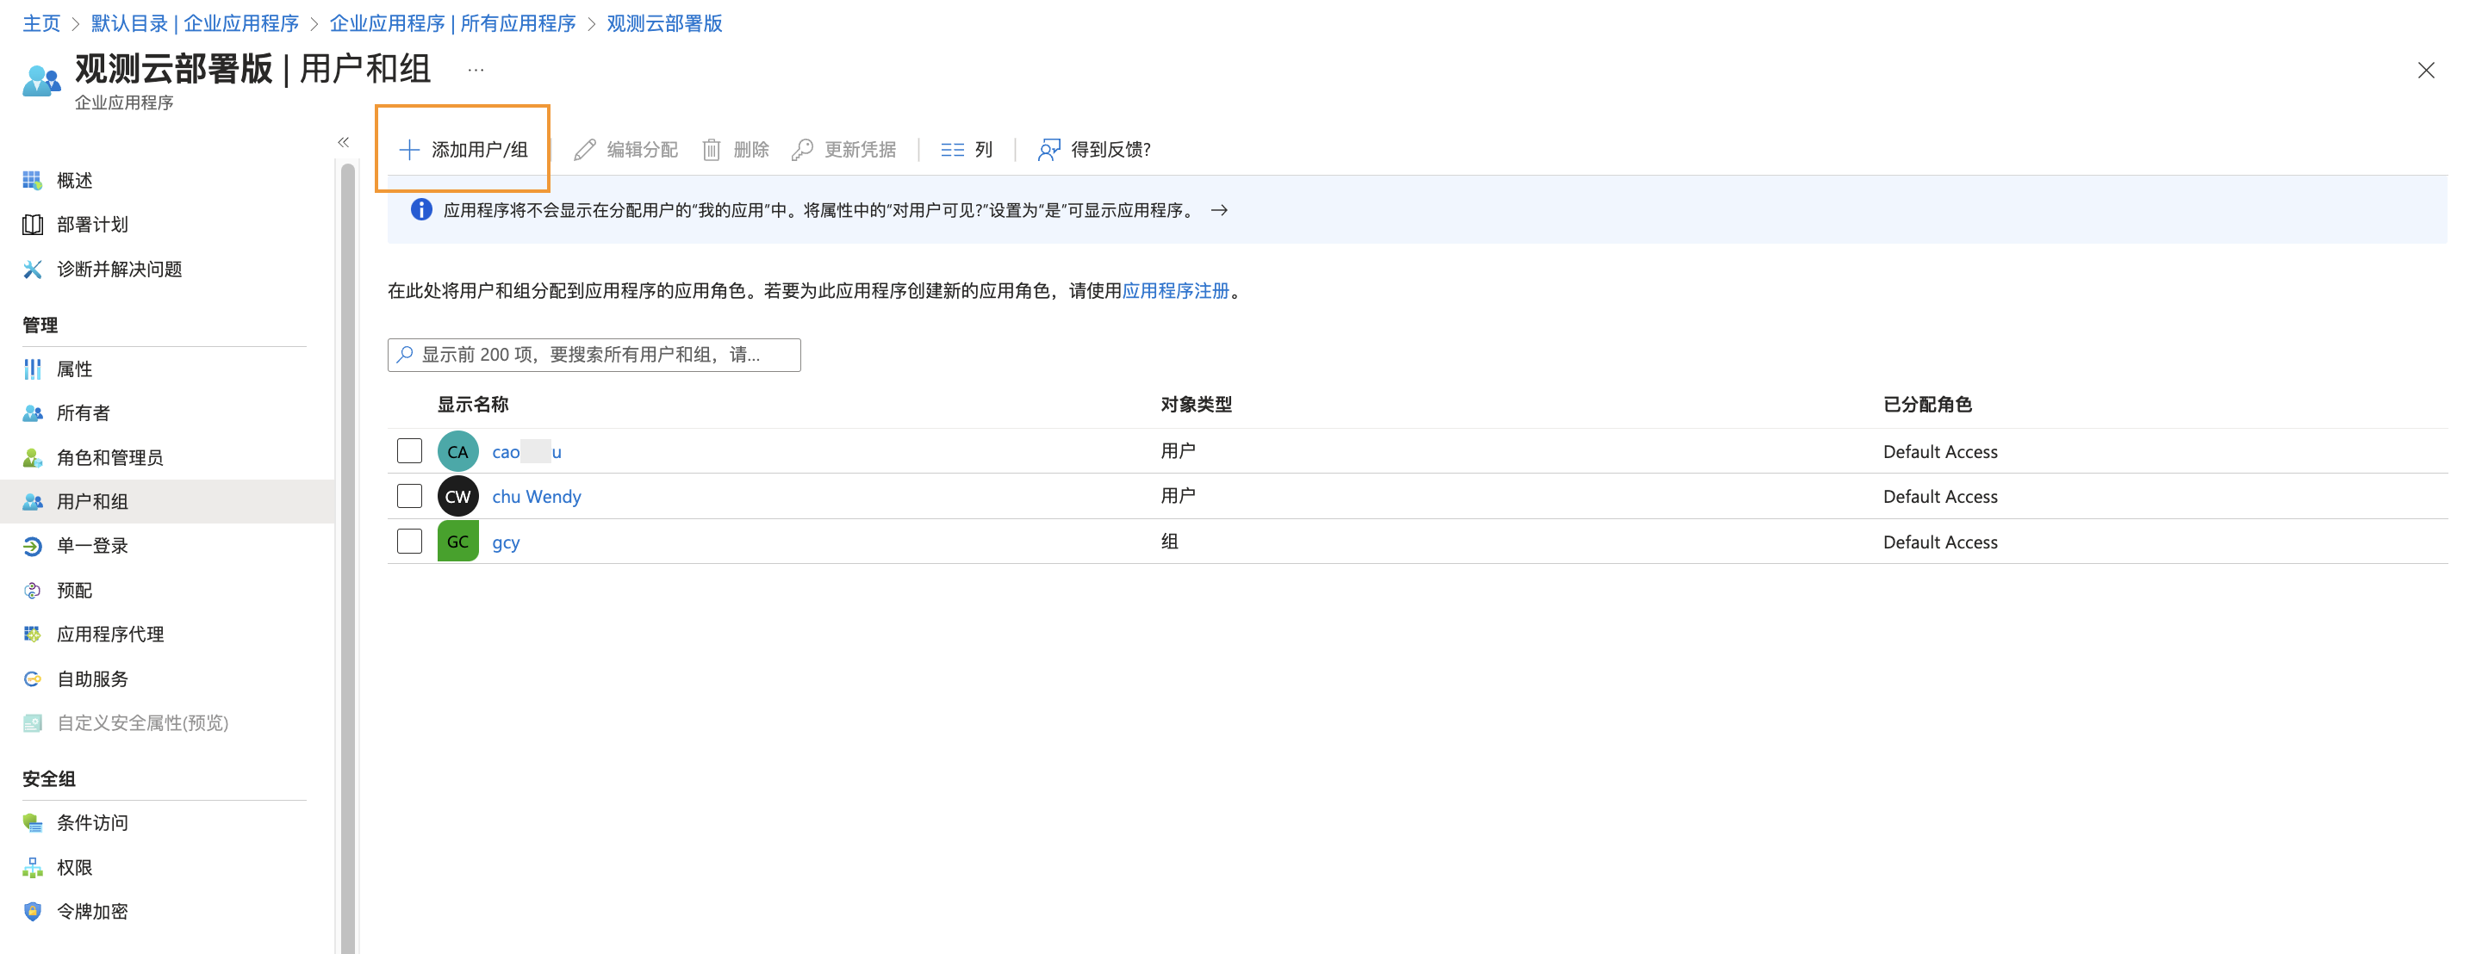The height and width of the screenshot is (954, 2476).
Task: Close the 用户和组 blade with X
Action: [2426, 70]
